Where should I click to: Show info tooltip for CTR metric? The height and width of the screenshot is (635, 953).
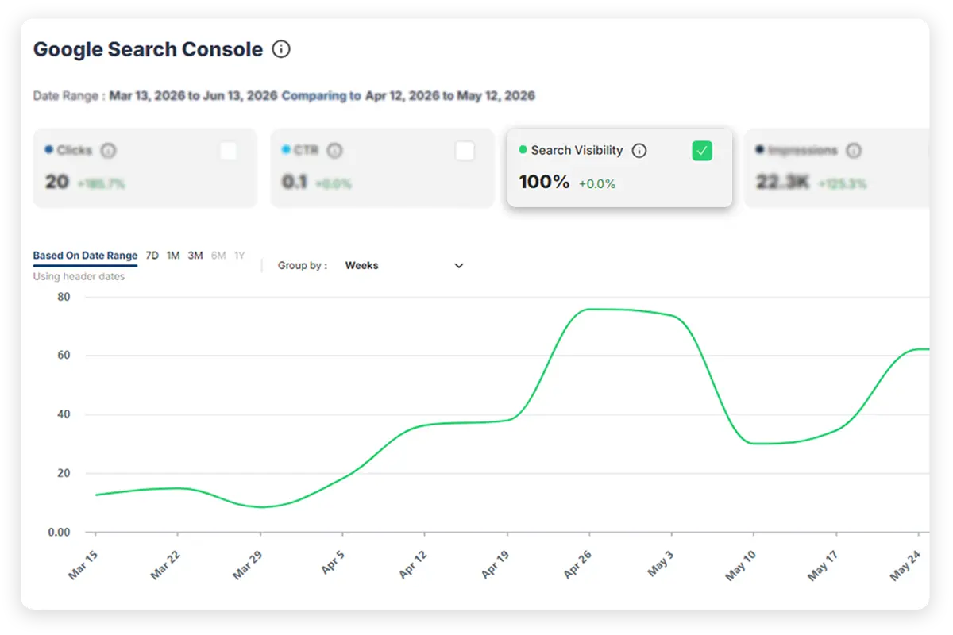(335, 150)
